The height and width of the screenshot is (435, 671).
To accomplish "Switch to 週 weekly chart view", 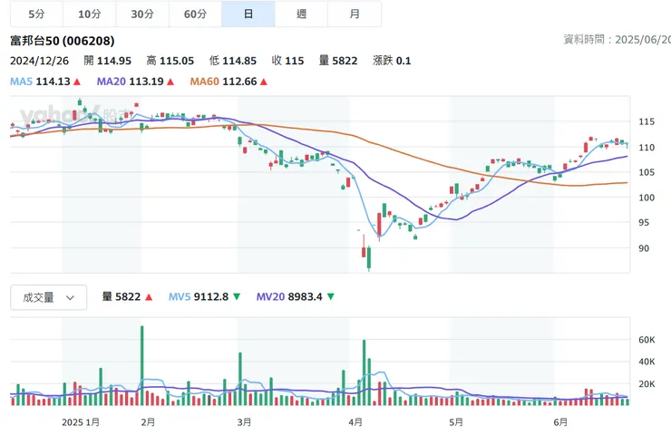I will tap(301, 14).
